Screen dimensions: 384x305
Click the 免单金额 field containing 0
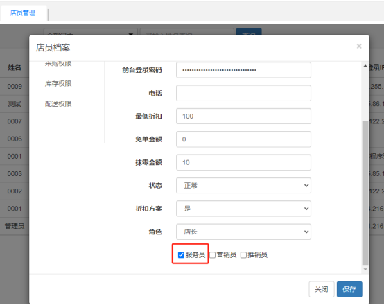click(x=243, y=139)
